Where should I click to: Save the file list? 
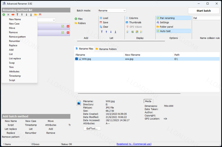pos(104,22)
